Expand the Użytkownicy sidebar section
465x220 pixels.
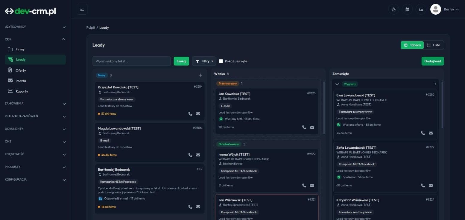coord(35,27)
